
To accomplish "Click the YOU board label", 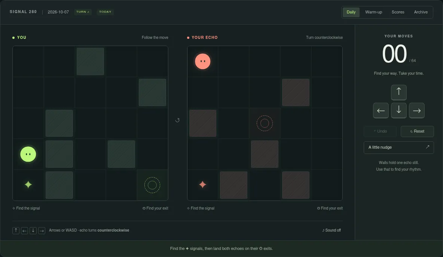I will (21, 37).
